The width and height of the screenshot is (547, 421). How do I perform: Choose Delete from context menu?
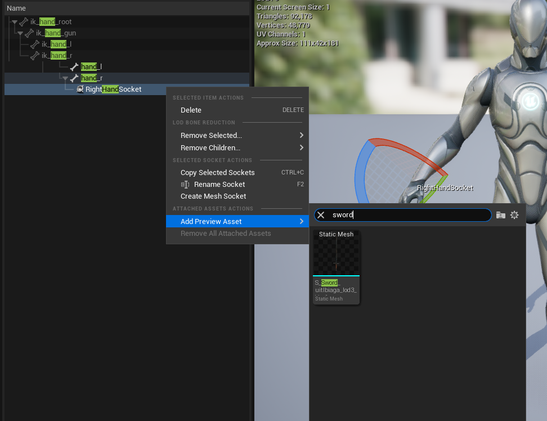[237, 110]
